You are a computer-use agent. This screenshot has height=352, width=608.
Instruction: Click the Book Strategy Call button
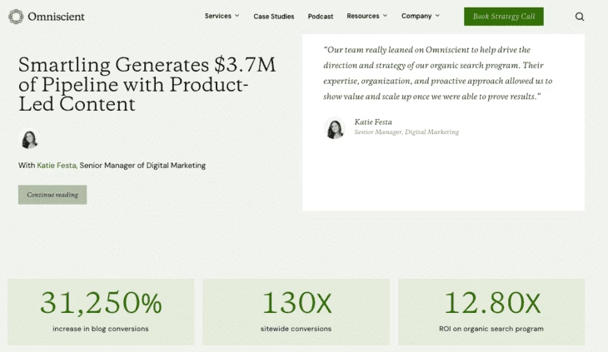pyautogui.click(x=504, y=17)
